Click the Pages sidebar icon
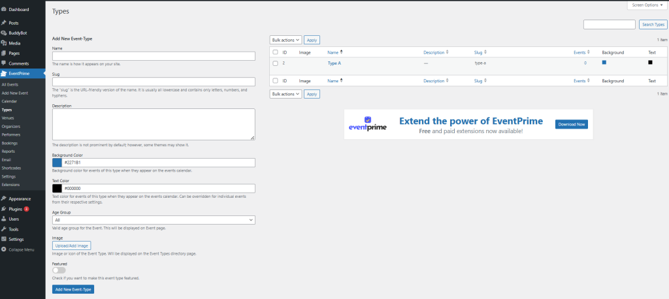 pos(4,54)
